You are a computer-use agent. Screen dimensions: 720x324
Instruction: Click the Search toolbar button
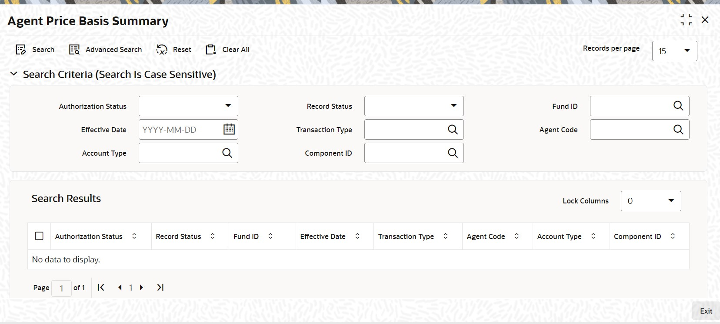pos(35,49)
